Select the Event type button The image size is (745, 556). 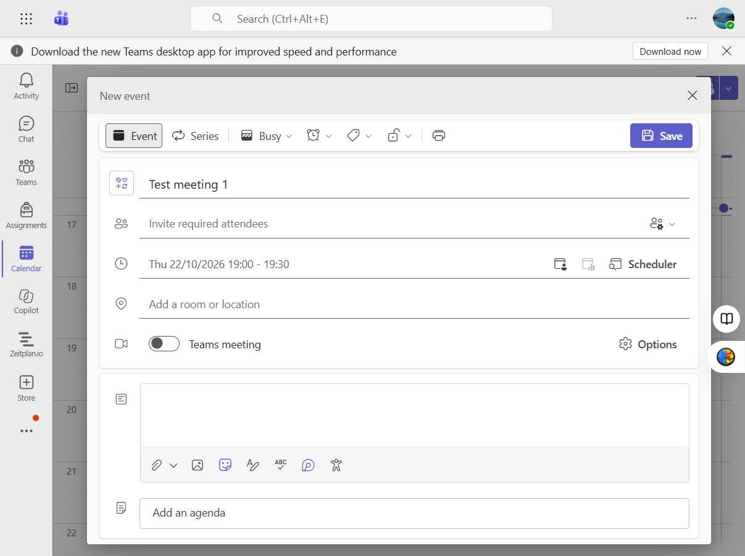[x=134, y=136]
